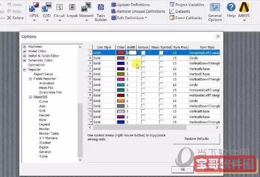Enable Show Symbol checkbox in row 12
This screenshot has height=177, width=260.
tap(161, 111)
